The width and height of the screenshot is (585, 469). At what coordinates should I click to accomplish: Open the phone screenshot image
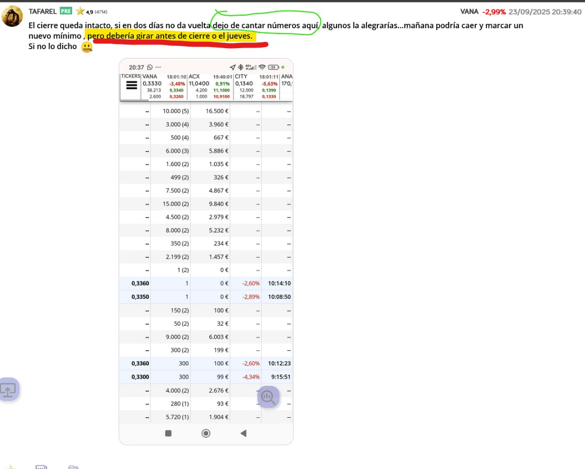click(206, 251)
